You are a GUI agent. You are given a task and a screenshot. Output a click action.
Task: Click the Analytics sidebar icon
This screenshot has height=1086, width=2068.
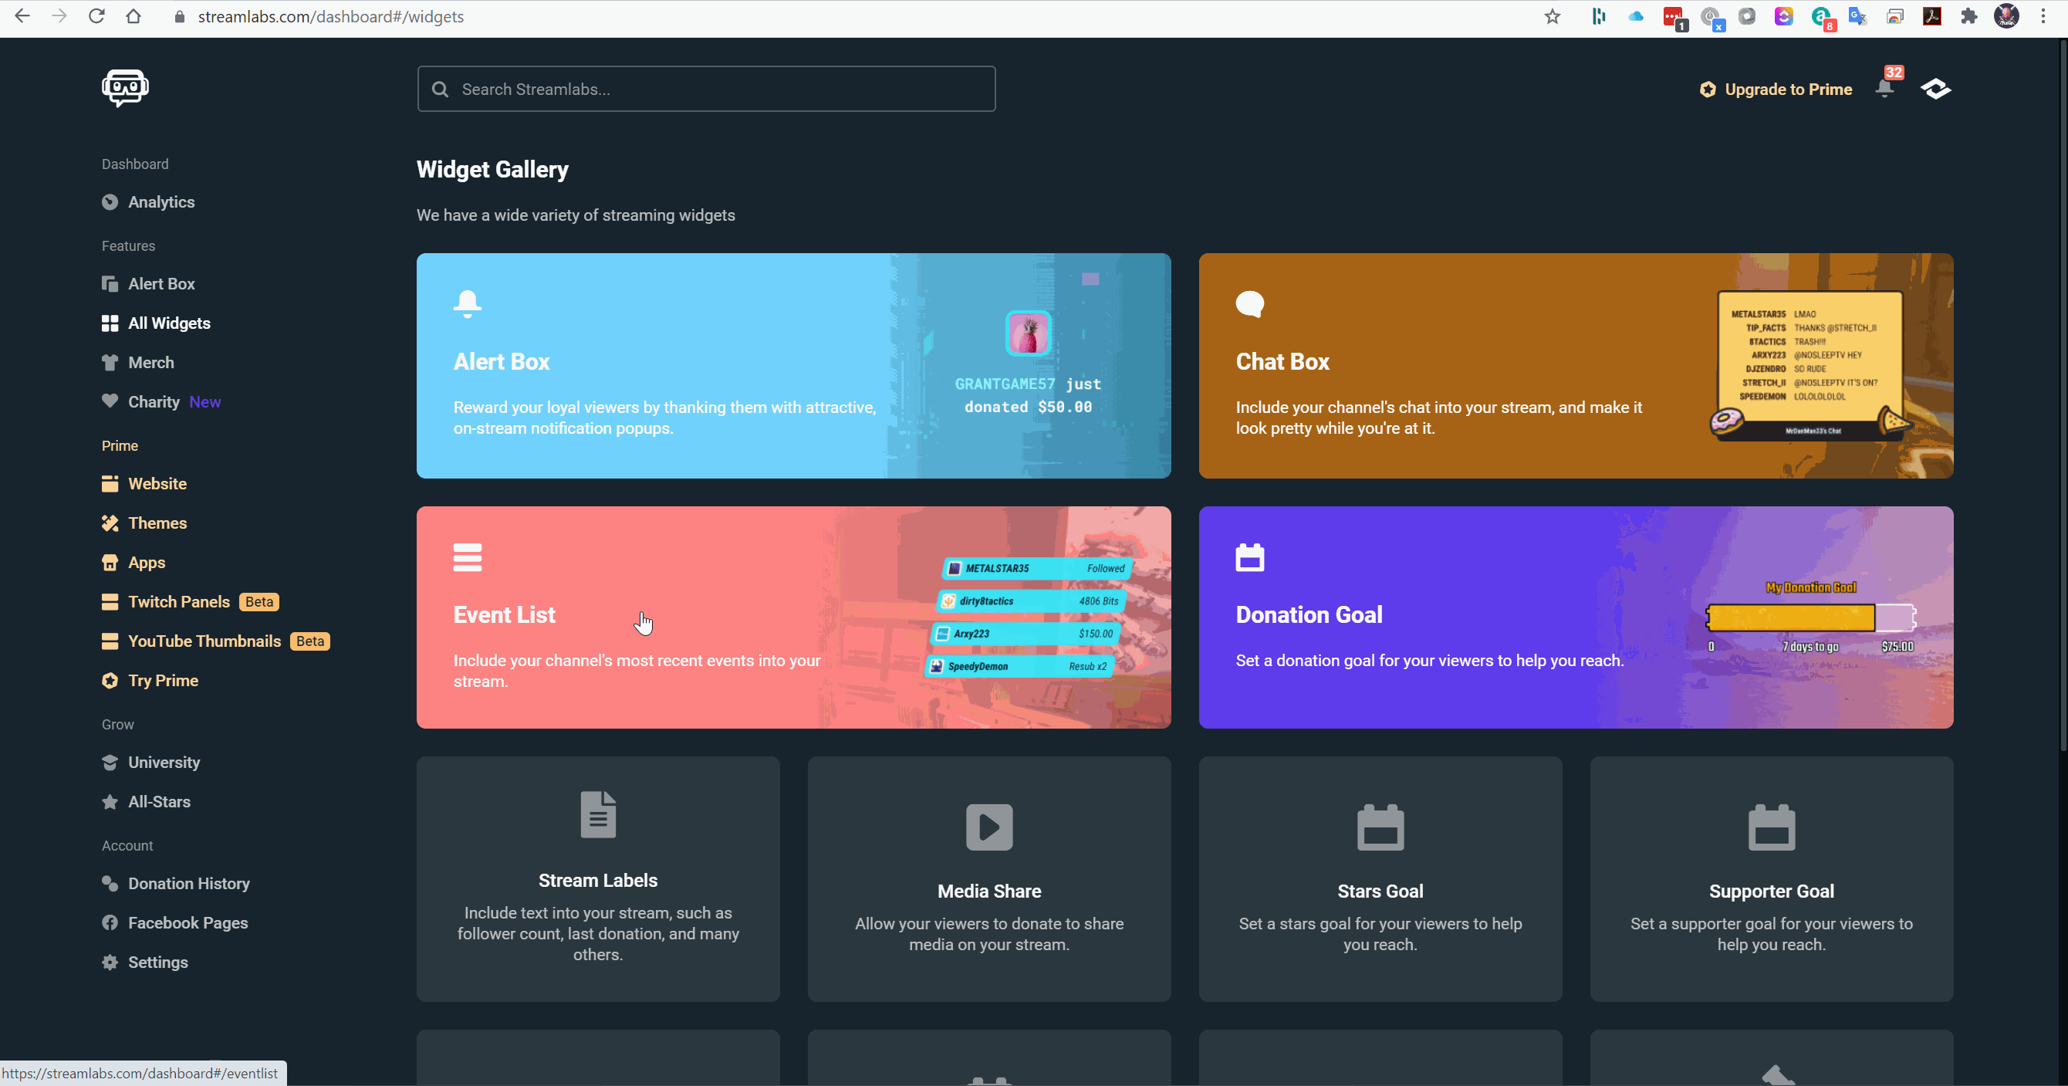pos(110,201)
